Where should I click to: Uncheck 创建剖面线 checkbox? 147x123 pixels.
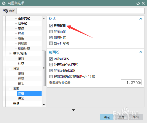51,59
